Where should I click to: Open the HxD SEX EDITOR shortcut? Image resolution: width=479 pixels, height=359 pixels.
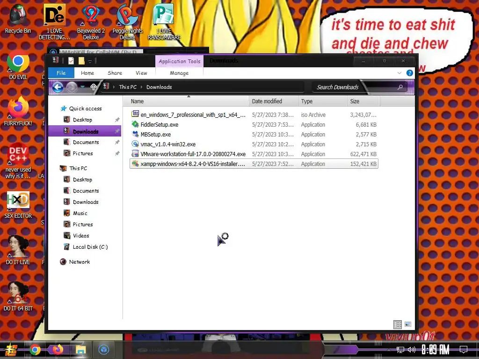click(18, 205)
